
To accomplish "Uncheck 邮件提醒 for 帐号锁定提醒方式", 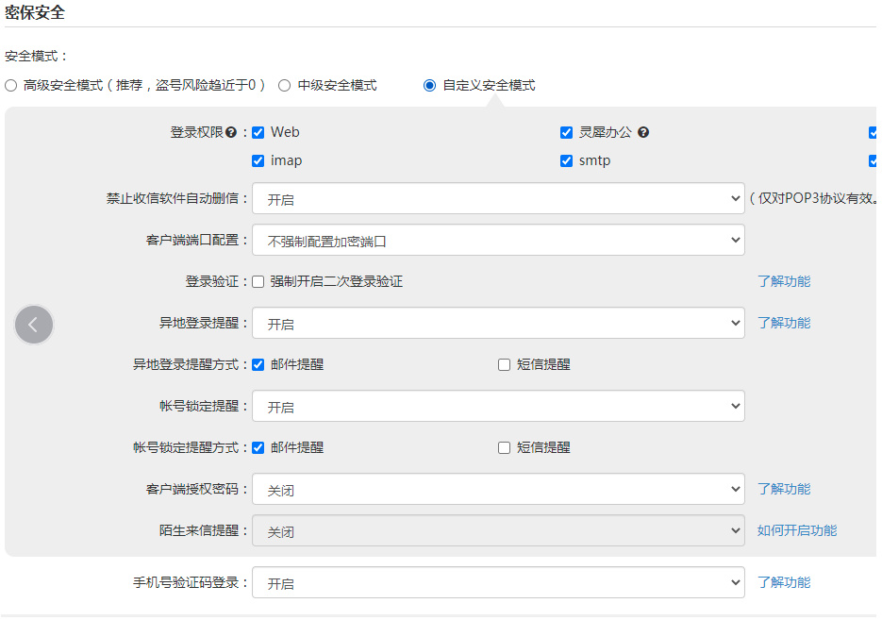I will click(258, 446).
